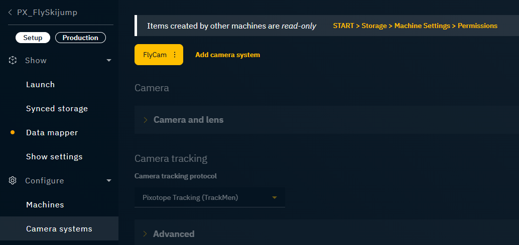Click Add camera system link

click(227, 55)
